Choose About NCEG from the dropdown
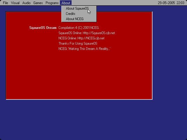This screenshot has height=140, width=187. click(79, 19)
